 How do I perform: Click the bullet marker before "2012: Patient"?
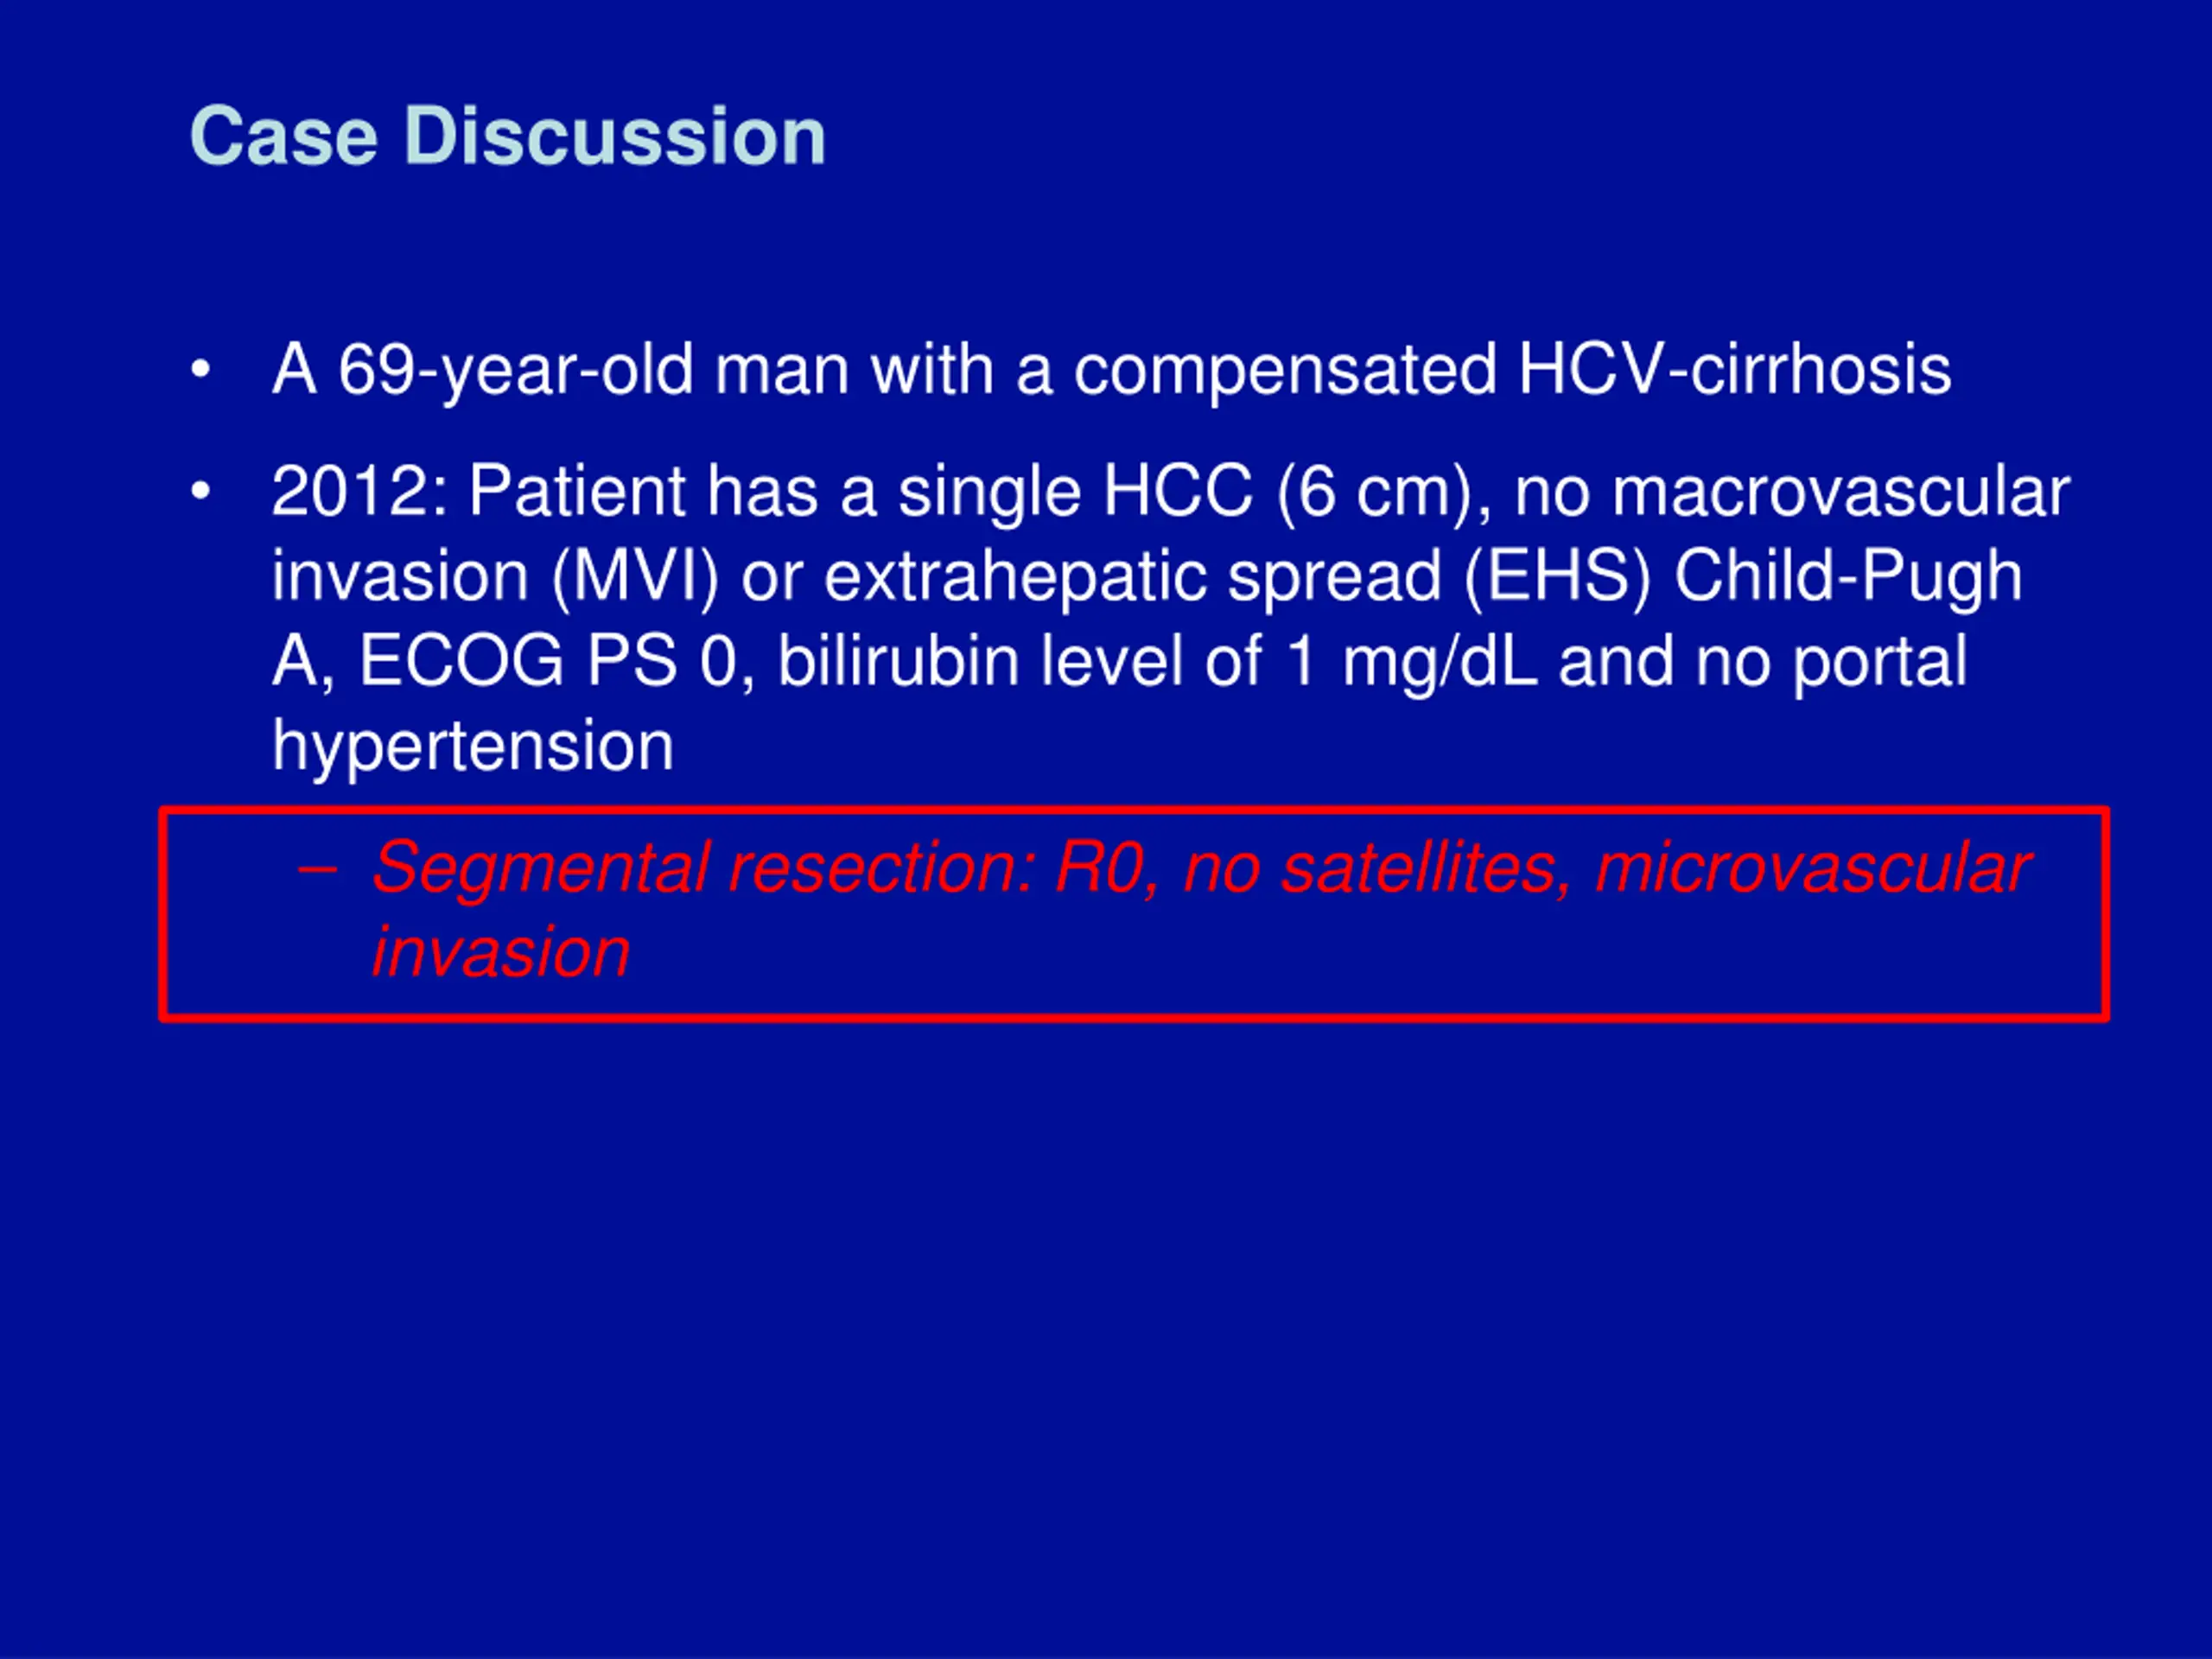201,491
